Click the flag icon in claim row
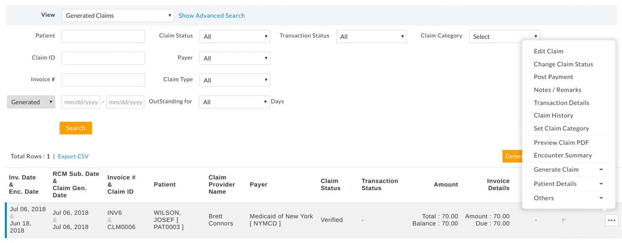Image resolution: width=622 pixels, height=243 pixels. [x=564, y=220]
